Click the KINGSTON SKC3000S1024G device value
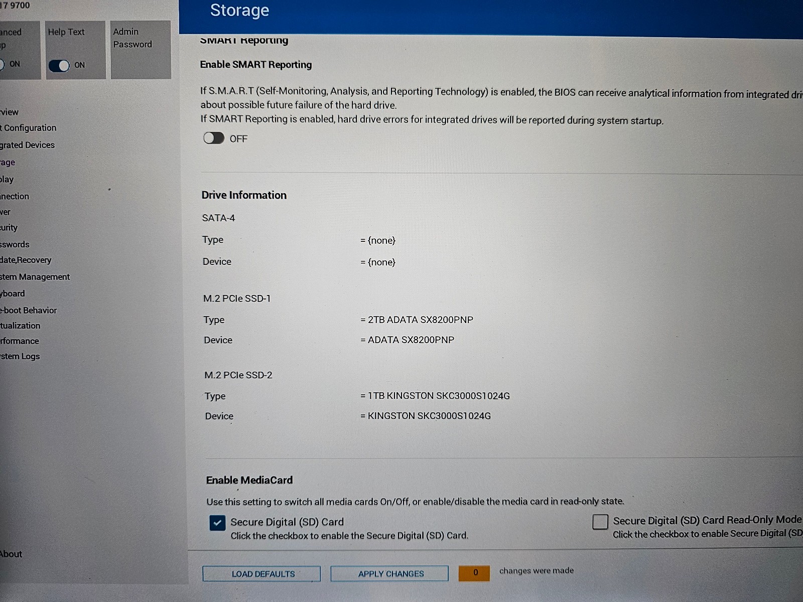The height and width of the screenshot is (602, 803). pyautogui.click(x=429, y=416)
